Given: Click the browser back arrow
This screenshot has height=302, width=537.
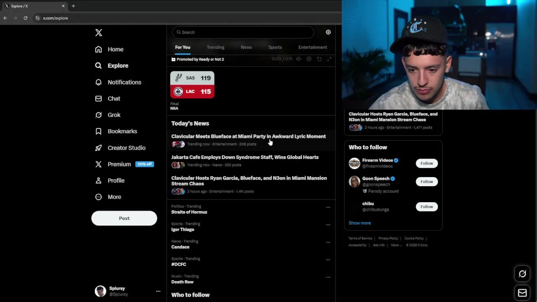Looking at the screenshot, I should (5, 18).
